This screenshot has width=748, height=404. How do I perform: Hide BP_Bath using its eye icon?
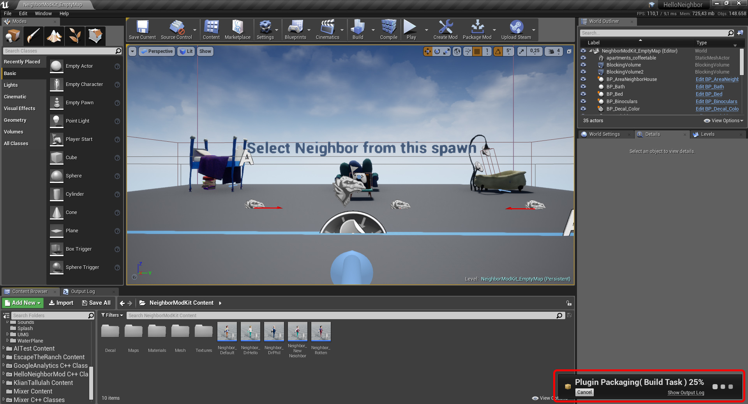[583, 87]
